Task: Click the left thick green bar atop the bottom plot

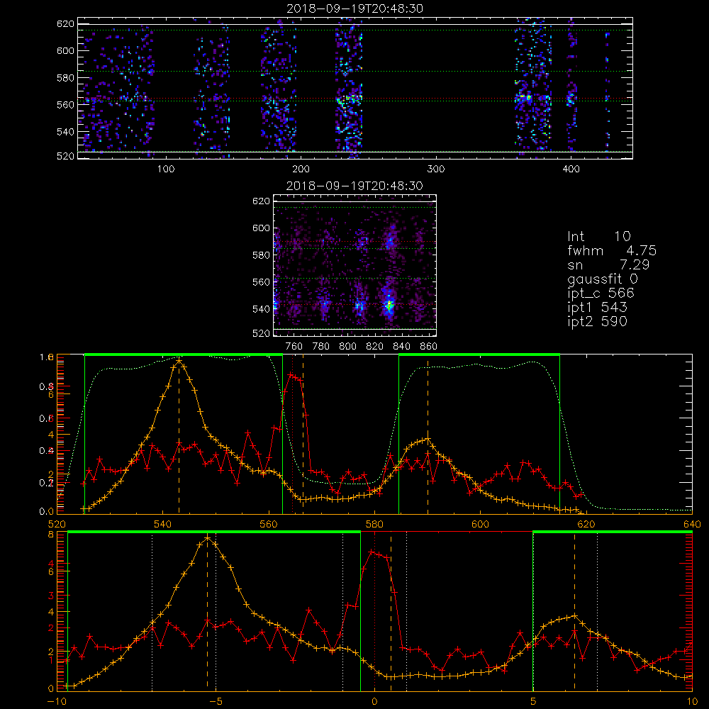Action: click(214, 532)
